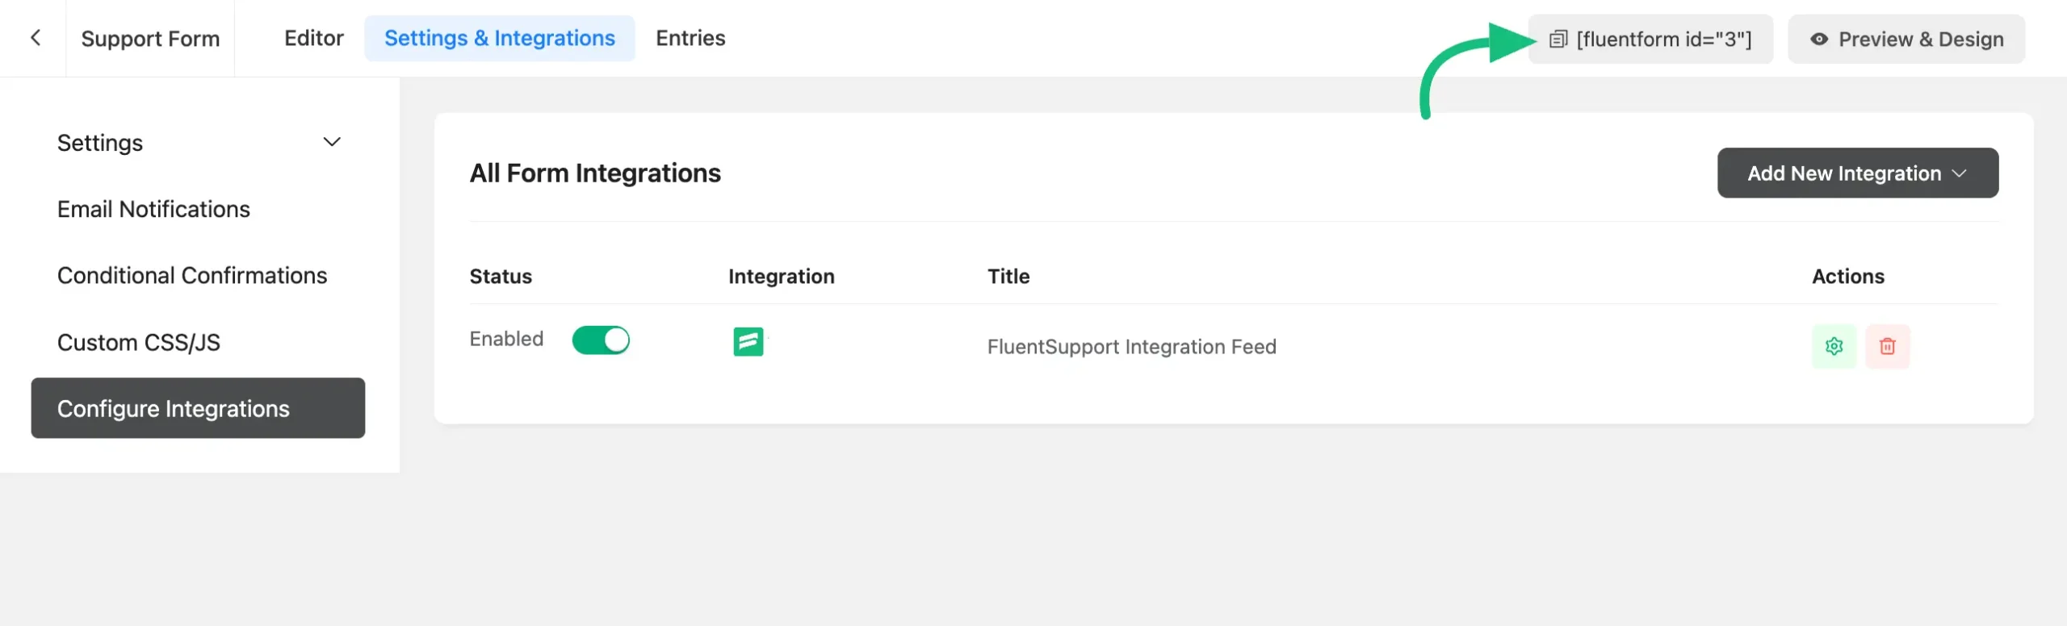
Task: Click the eye icon on Preview & Design
Action: click(1818, 39)
